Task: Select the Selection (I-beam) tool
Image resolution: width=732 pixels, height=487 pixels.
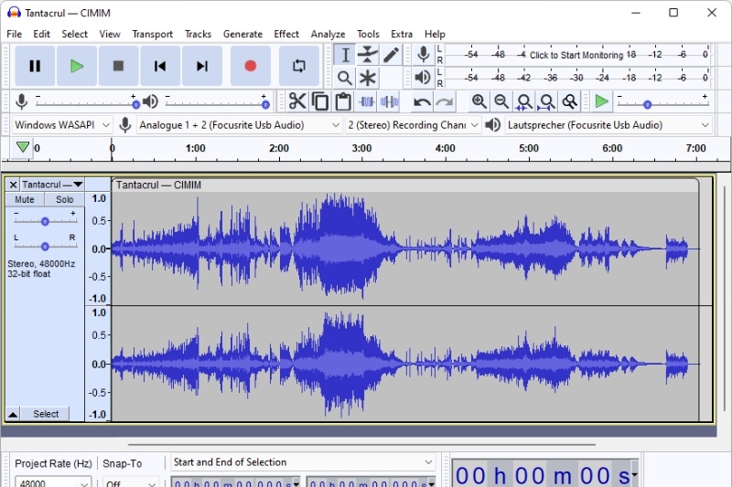Action: click(345, 55)
